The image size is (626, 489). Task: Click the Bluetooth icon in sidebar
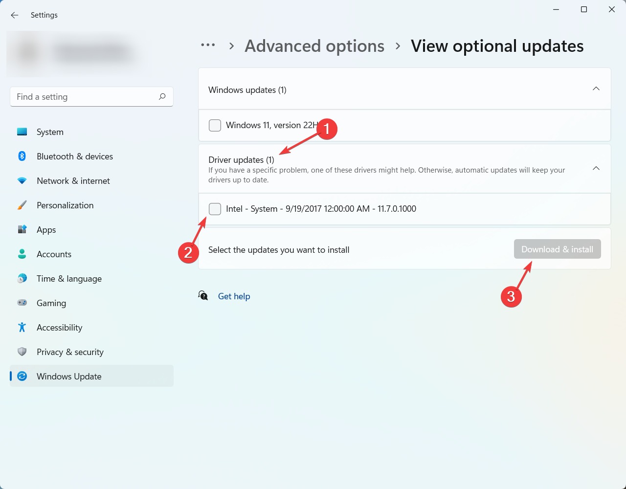coord(22,156)
